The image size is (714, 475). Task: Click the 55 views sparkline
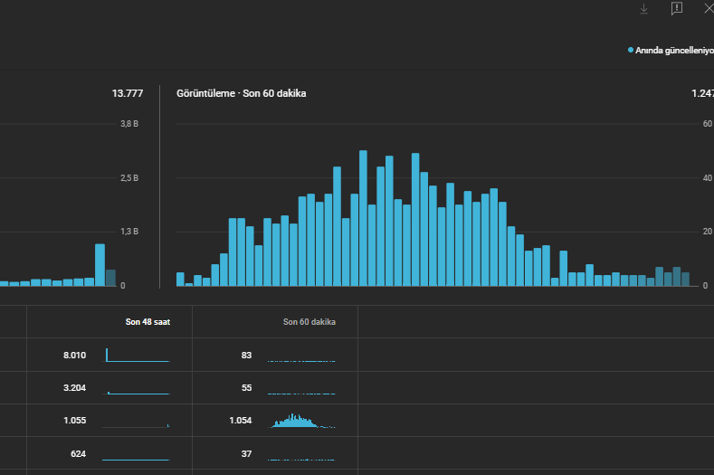coord(301,393)
